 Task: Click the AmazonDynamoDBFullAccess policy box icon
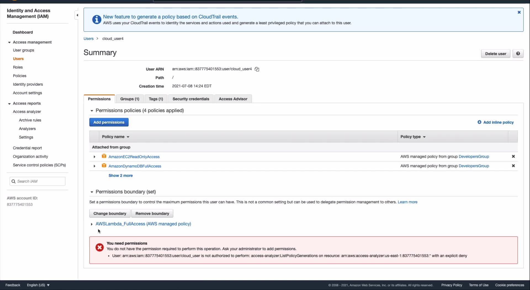point(104,166)
